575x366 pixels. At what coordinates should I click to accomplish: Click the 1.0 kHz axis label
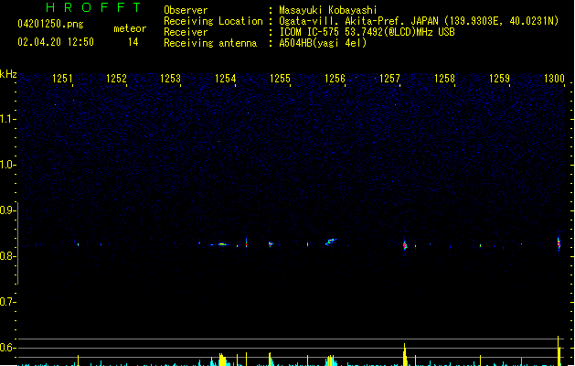point(7,165)
